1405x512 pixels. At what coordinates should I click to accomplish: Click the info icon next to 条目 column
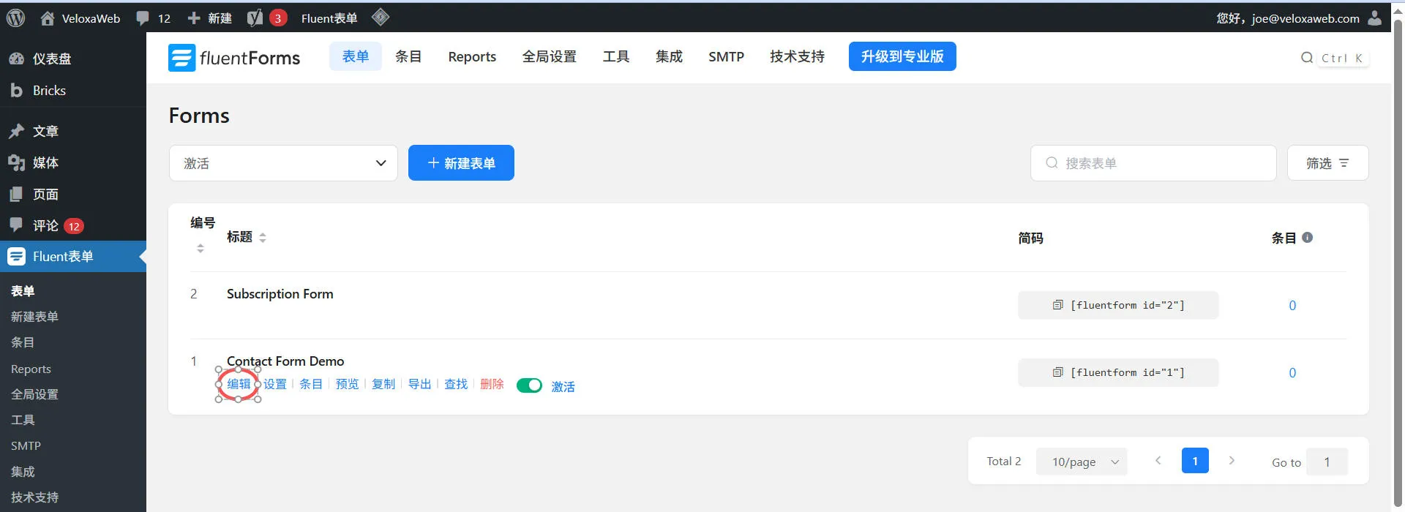click(x=1307, y=237)
